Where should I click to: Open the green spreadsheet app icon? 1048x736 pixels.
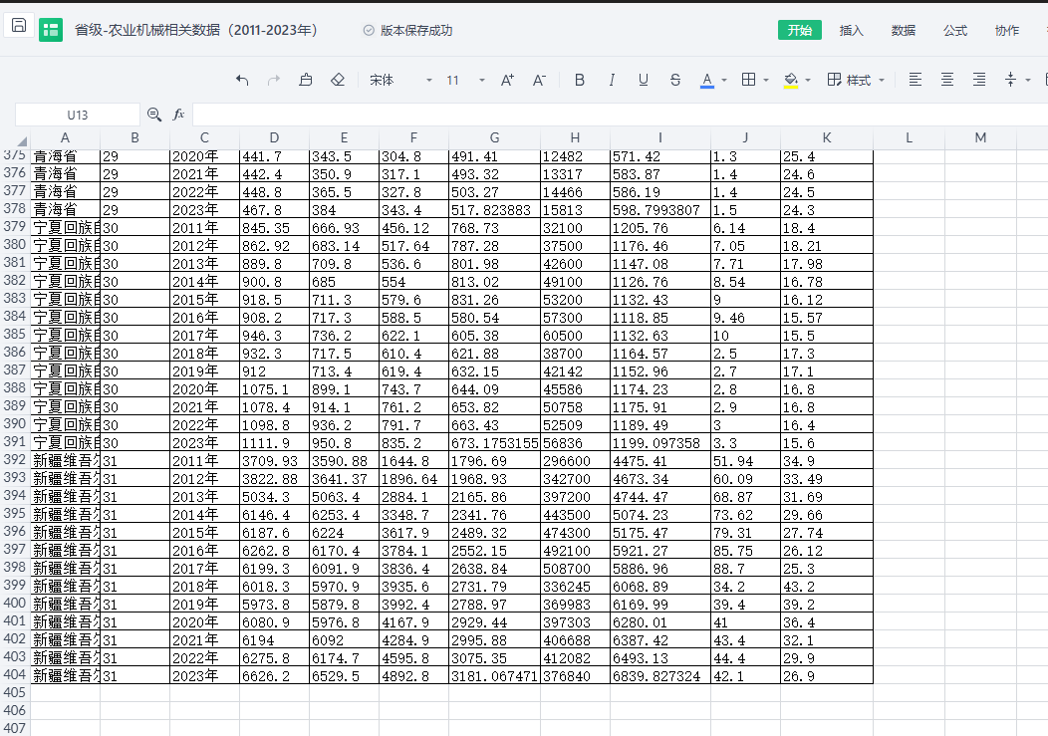pyautogui.click(x=51, y=30)
